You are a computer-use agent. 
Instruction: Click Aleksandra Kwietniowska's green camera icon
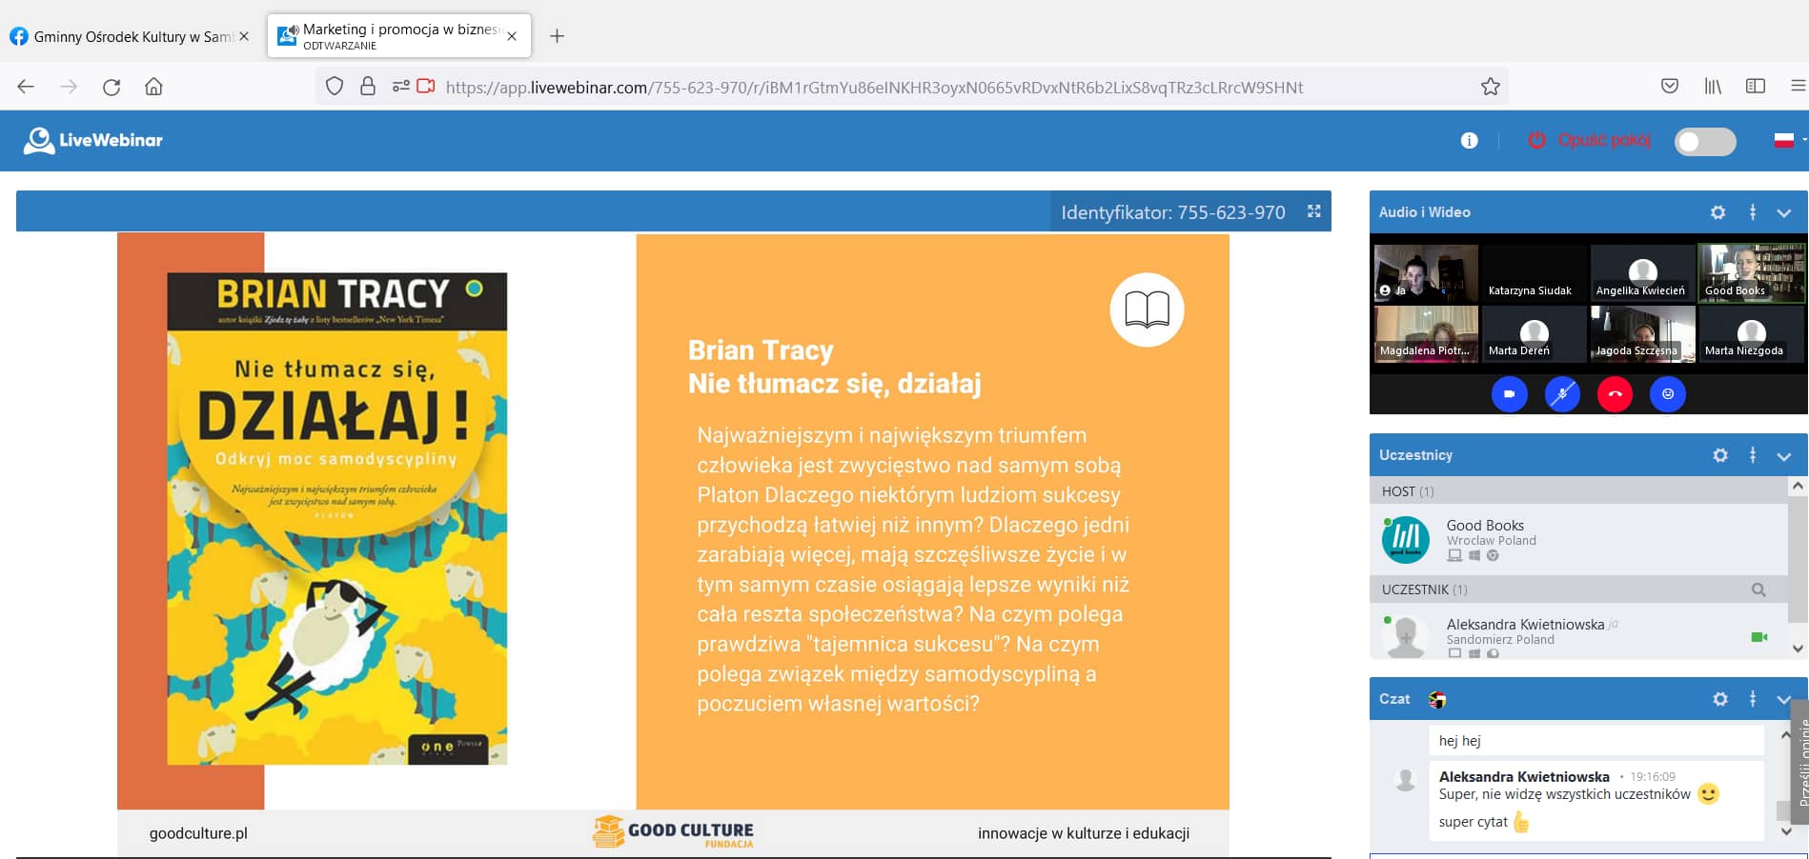(x=1759, y=637)
